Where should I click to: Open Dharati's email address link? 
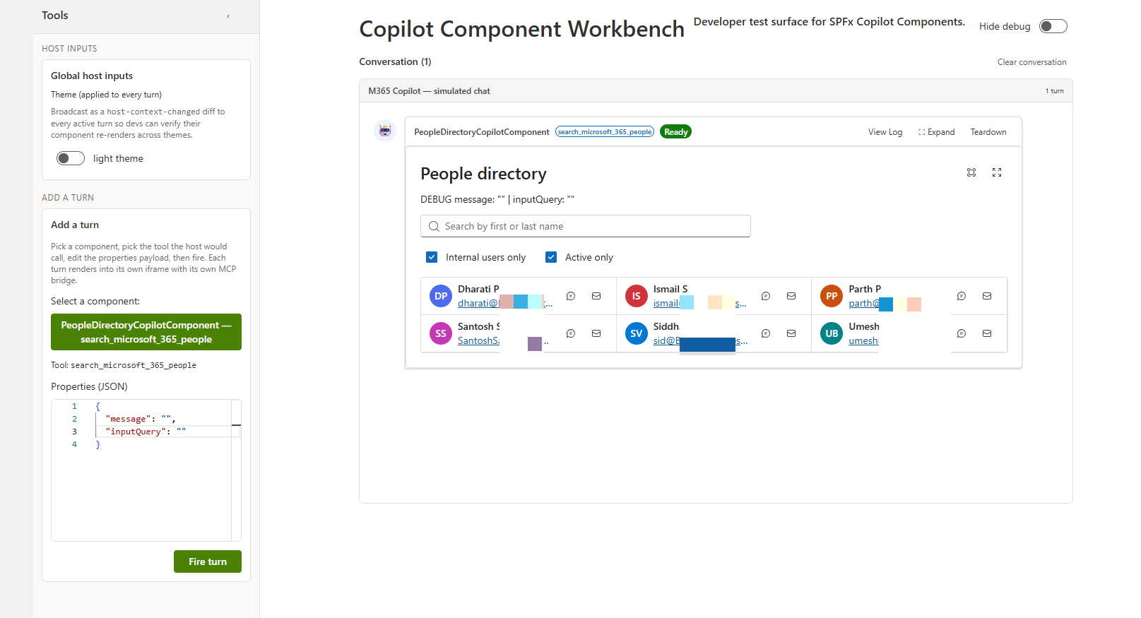tap(505, 303)
